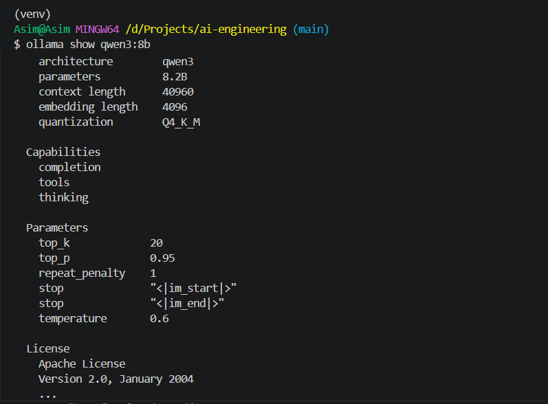Screen dimensions: 548x404
Task: Click the parameters value '8.2B'
Action: tap(175, 77)
